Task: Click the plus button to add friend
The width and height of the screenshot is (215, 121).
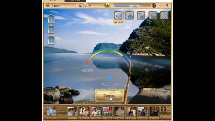Action: pos(164,109)
